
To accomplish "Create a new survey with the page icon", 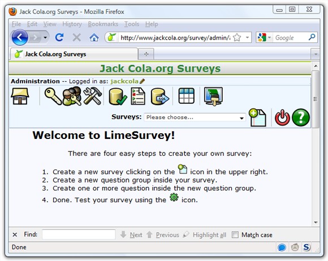I will [x=257, y=118].
